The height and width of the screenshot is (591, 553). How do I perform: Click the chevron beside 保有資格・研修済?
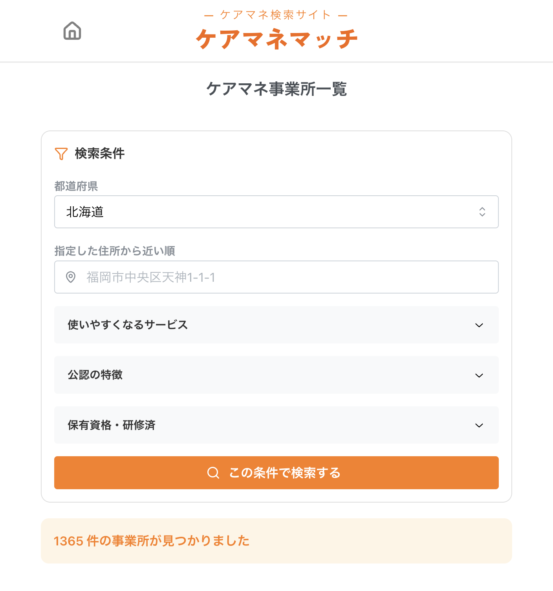(x=479, y=425)
